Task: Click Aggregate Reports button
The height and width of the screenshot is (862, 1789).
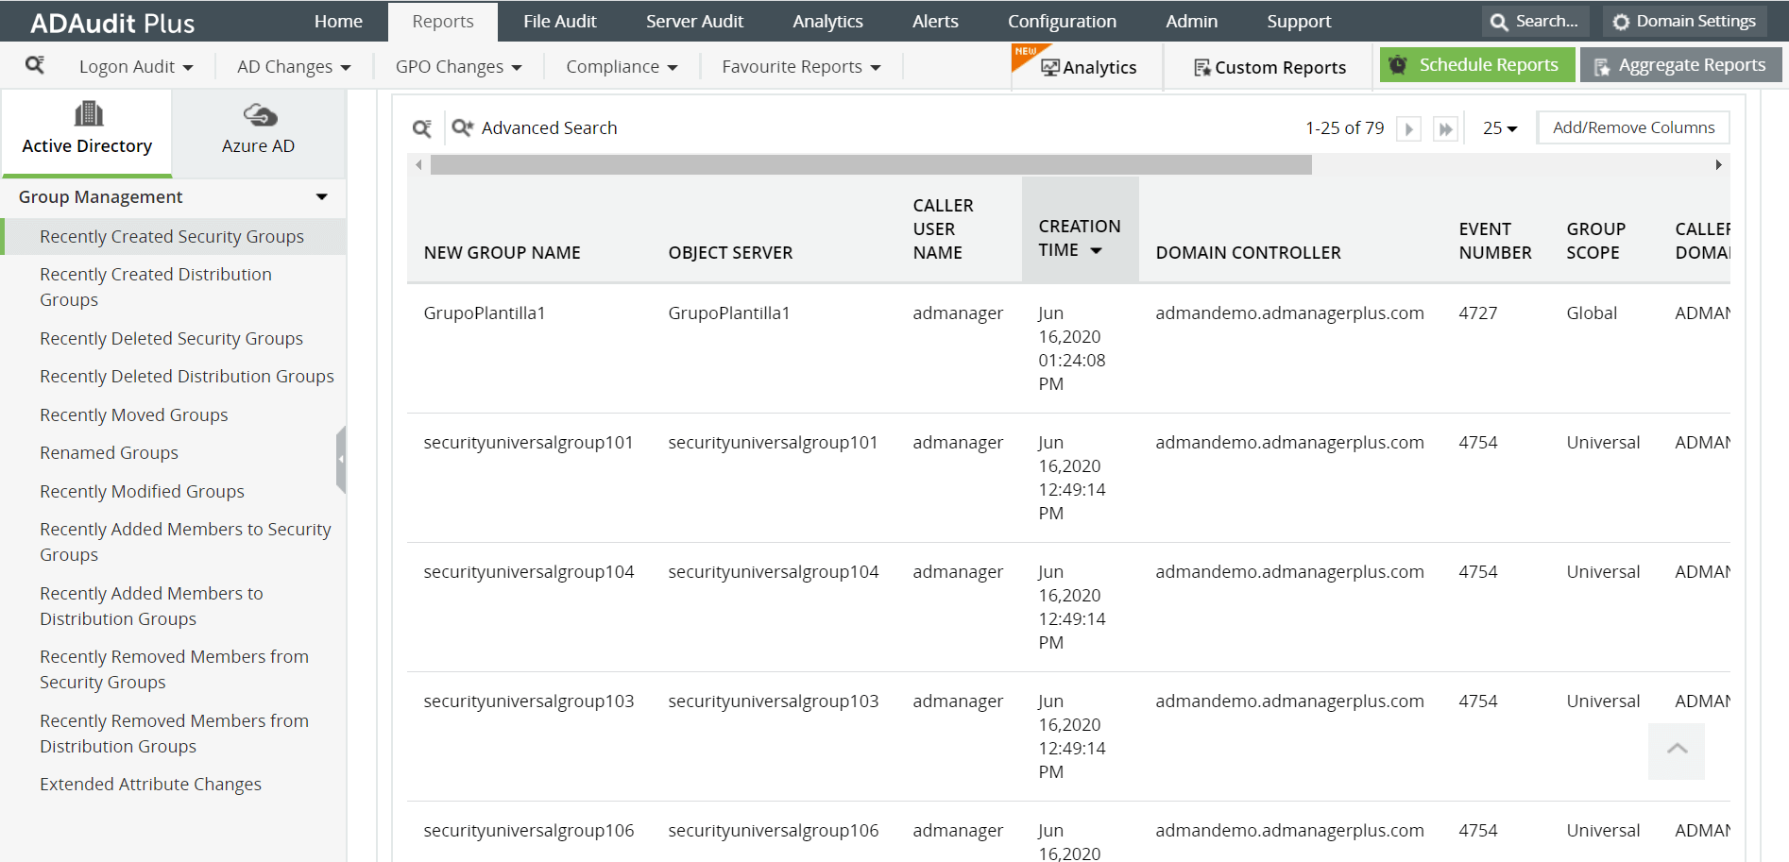Action: pyautogui.click(x=1681, y=65)
